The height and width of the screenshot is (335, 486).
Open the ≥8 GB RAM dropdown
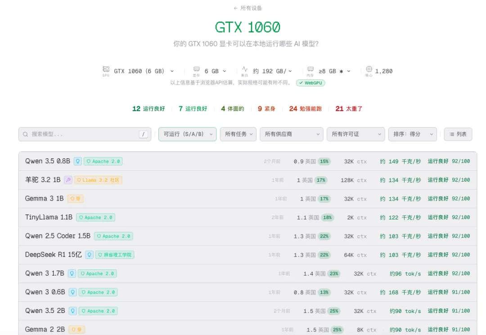pos(335,71)
